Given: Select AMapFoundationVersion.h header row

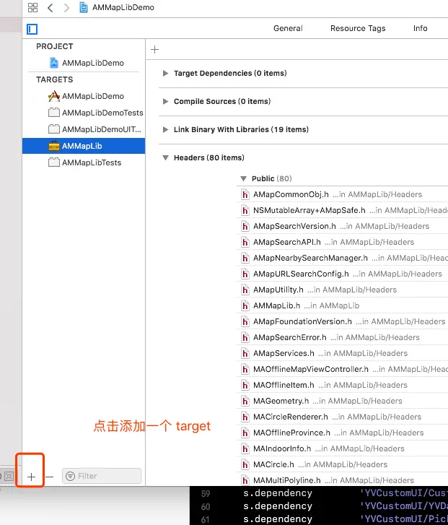Looking at the screenshot, I should (x=342, y=322).
